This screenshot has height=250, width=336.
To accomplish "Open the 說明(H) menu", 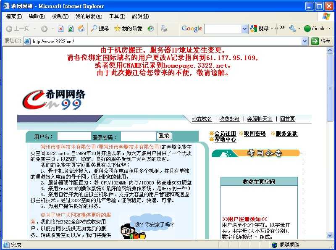I will pos(140,16).
